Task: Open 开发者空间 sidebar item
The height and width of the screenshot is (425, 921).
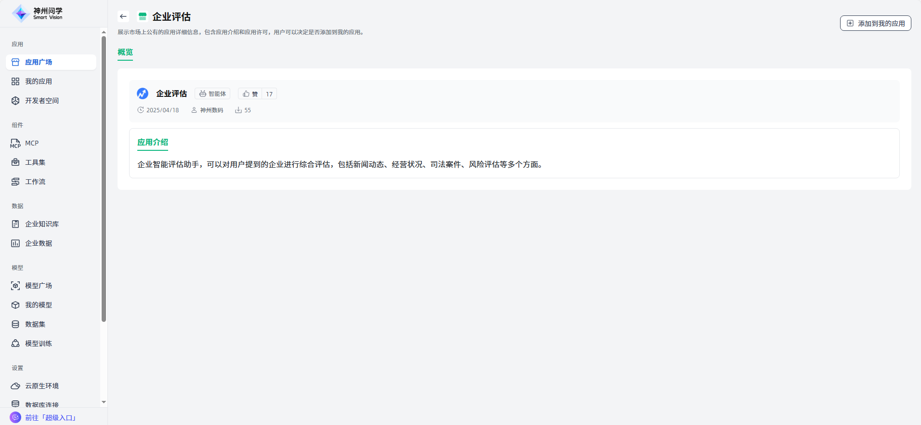Action: pyautogui.click(x=42, y=101)
